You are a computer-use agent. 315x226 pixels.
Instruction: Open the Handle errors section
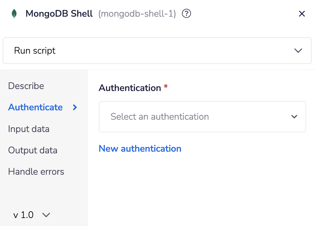(36, 171)
